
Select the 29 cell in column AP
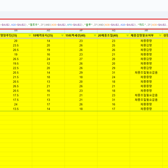81,73
